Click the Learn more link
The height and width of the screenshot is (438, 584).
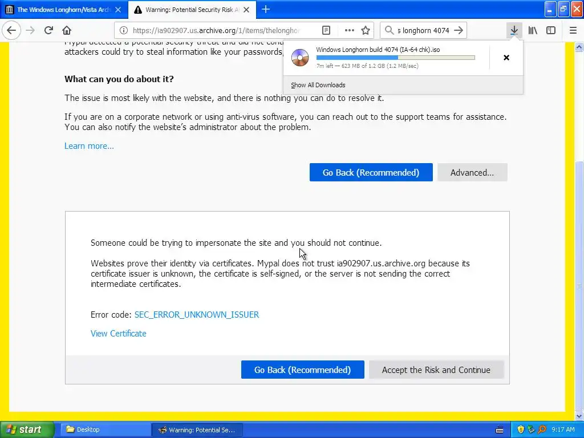89,145
